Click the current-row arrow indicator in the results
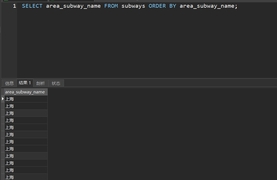Viewport: 277px width, 180px height. click(3, 99)
